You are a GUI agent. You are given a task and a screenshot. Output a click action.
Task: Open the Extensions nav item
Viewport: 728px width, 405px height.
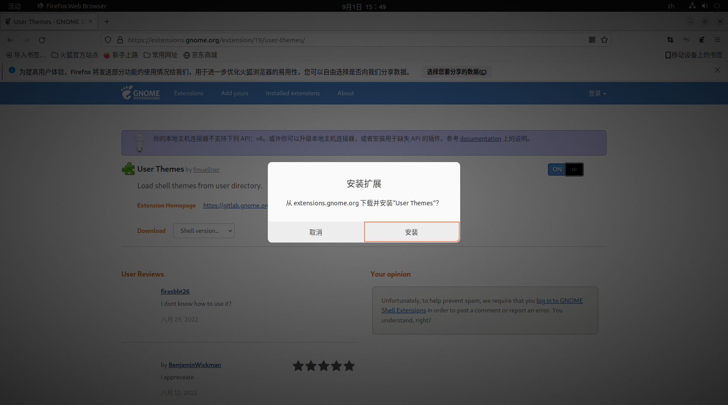[189, 93]
